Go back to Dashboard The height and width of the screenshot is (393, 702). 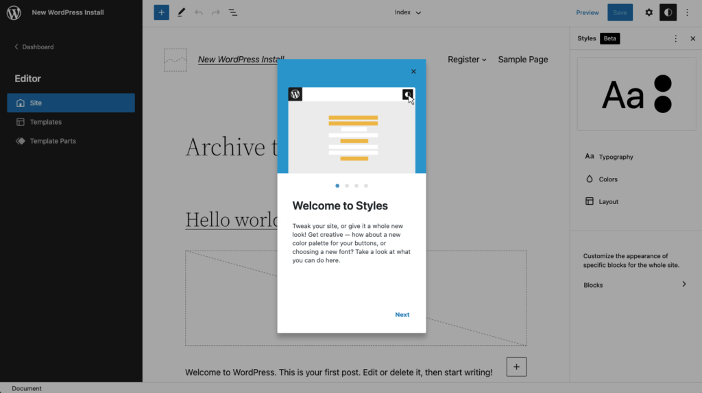(34, 47)
